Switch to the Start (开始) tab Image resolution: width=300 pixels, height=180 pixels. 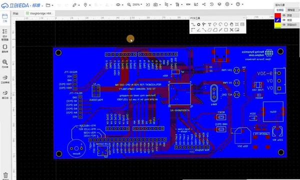(15, 13)
